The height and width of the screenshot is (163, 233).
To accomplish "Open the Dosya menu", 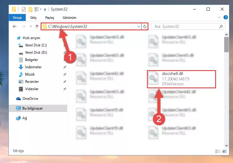I will [x=17, y=18].
